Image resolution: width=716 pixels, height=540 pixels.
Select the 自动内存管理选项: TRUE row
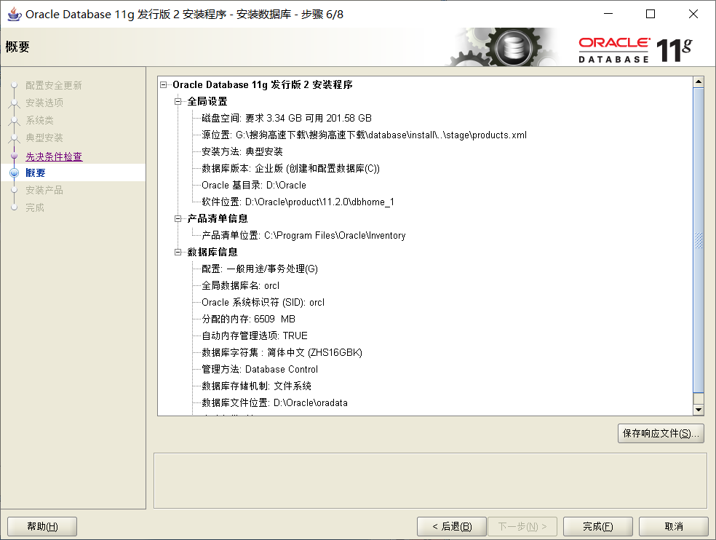click(255, 335)
